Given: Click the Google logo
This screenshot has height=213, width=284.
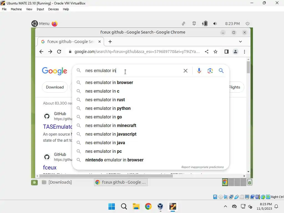Looking at the screenshot, I should 55,71.
